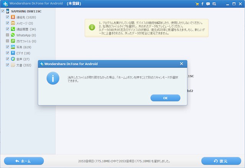Image resolution: width=245 pixels, height=168 pixels.
Task: Click the video play icon beside ビデオ
Action: tap(13, 53)
